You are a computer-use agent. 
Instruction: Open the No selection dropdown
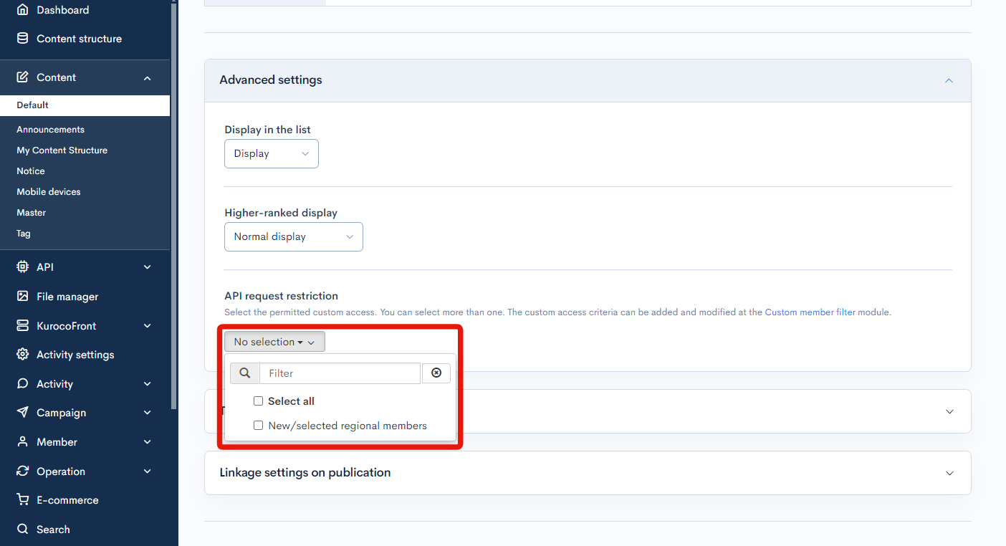[274, 341]
